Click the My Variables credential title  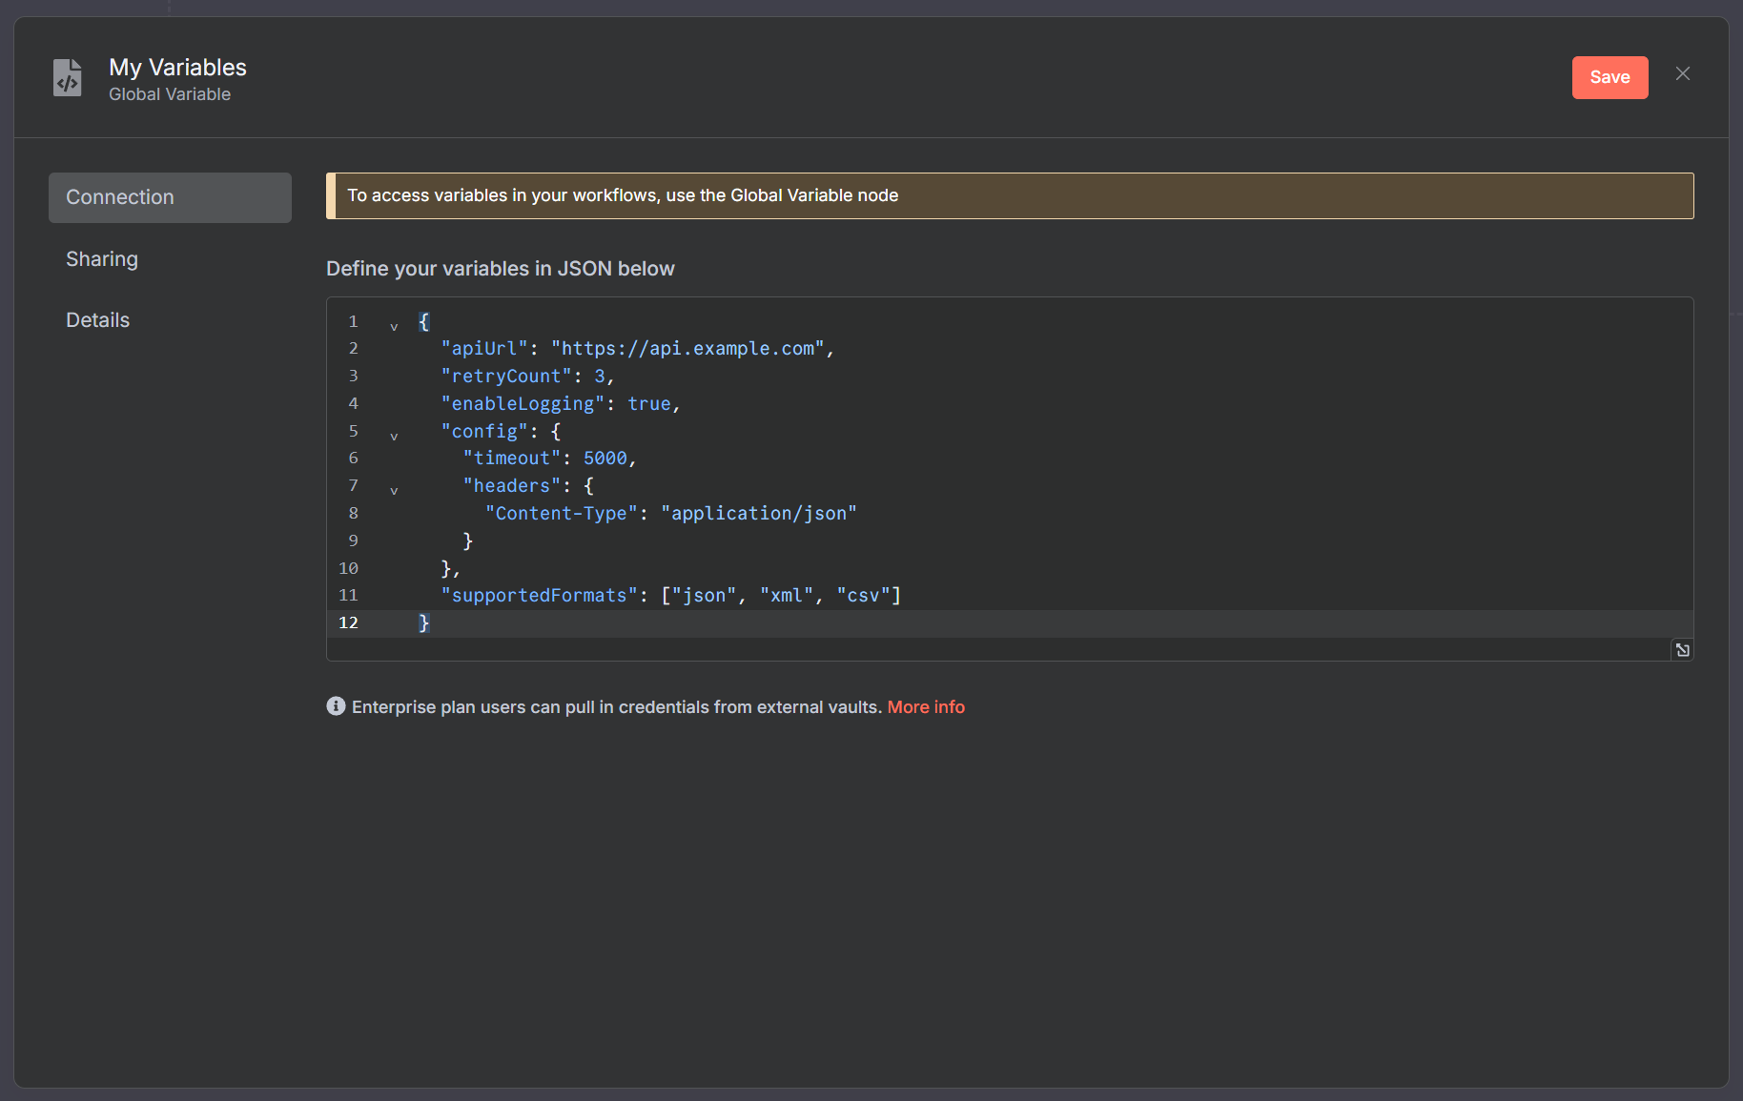pos(177,68)
